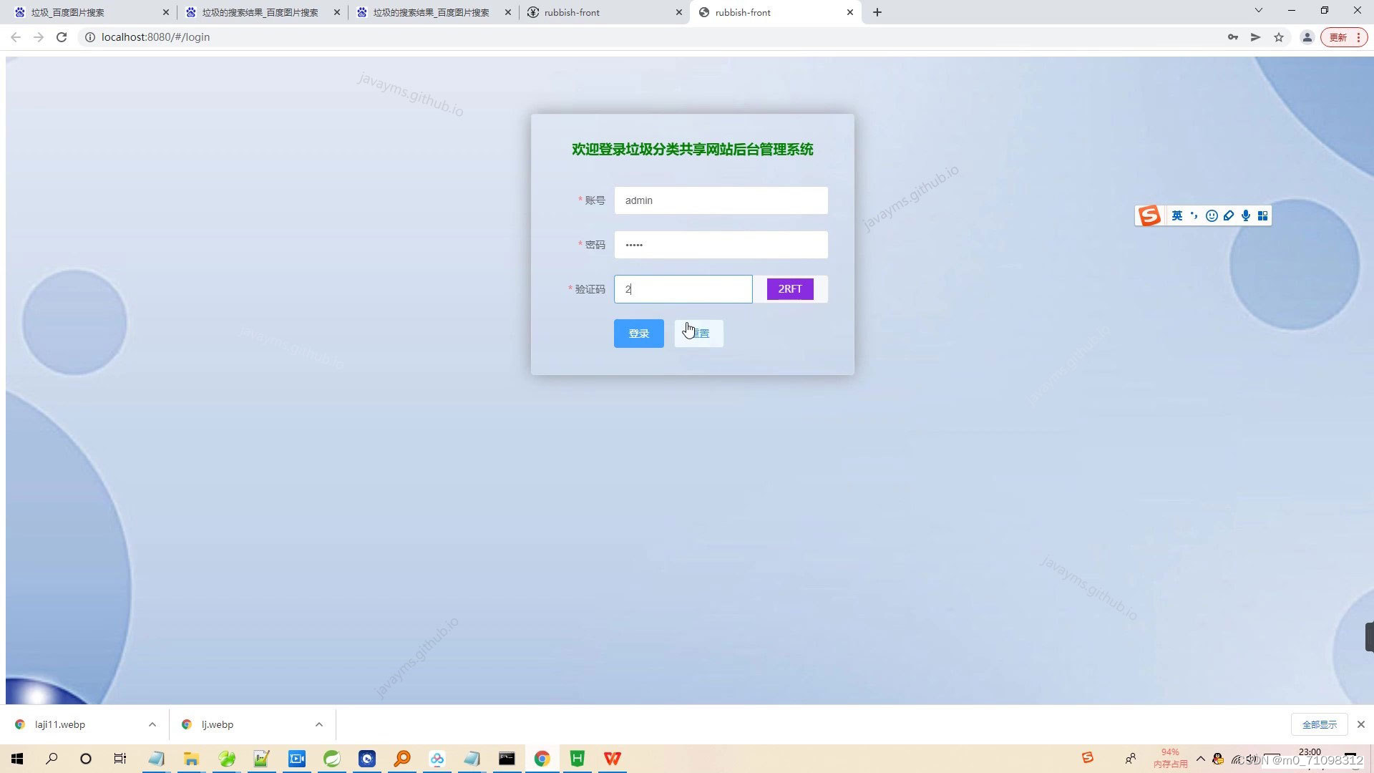Open the Sogou toolbox grid icon
This screenshot has height=773, width=1374.
[1263, 215]
